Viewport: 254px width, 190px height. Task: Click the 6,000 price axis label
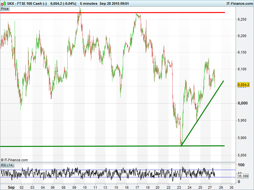[243, 103]
